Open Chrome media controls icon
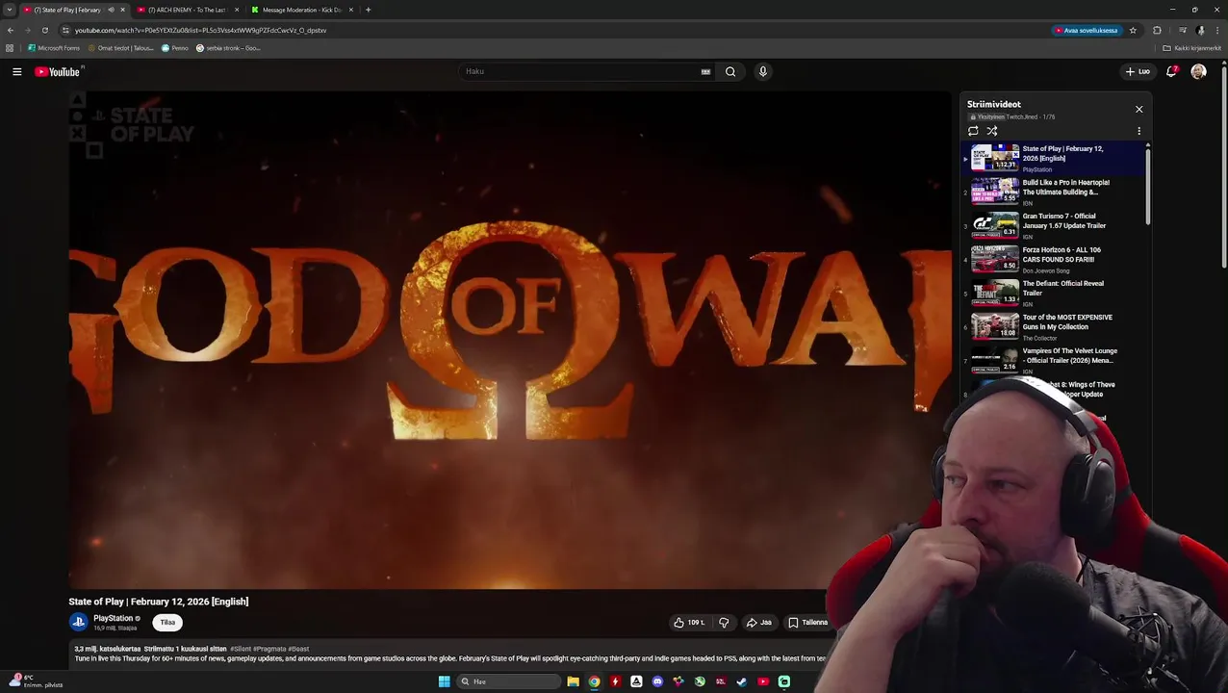This screenshot has width=1228, height=693. (x=1182, y=30)
